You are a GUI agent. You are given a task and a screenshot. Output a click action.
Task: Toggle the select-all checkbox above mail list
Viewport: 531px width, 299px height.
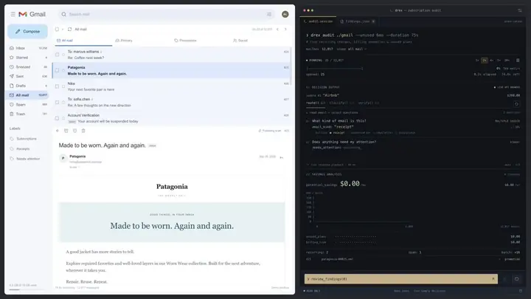tap(58, 29)
